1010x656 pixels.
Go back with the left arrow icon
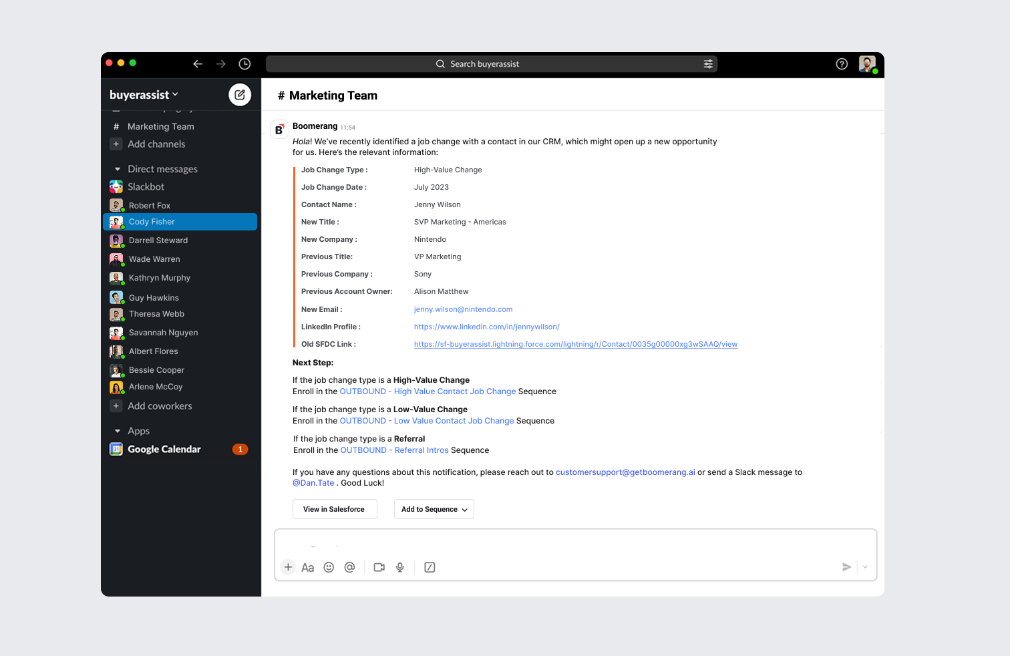[198, 64]
